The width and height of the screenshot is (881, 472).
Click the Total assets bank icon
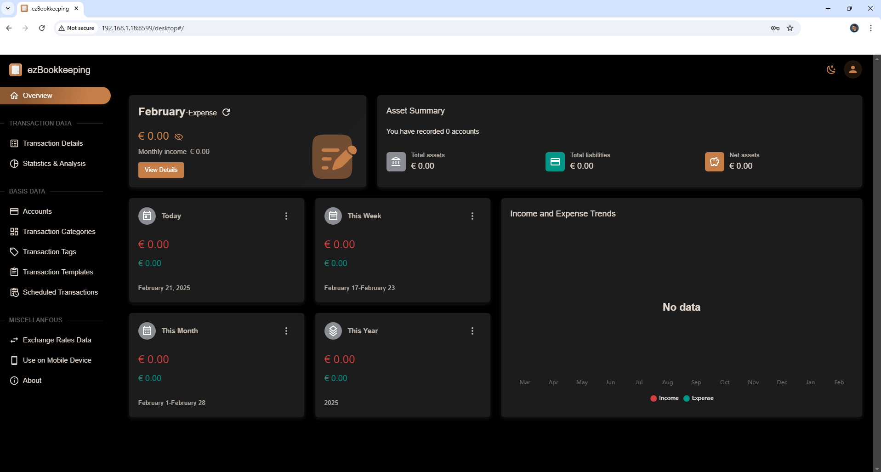(x=396, y=162)
